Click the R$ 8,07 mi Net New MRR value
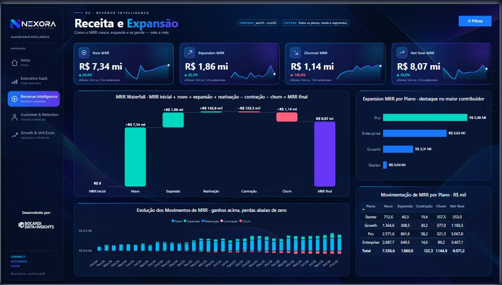502x285 pixels. [419, 67]
